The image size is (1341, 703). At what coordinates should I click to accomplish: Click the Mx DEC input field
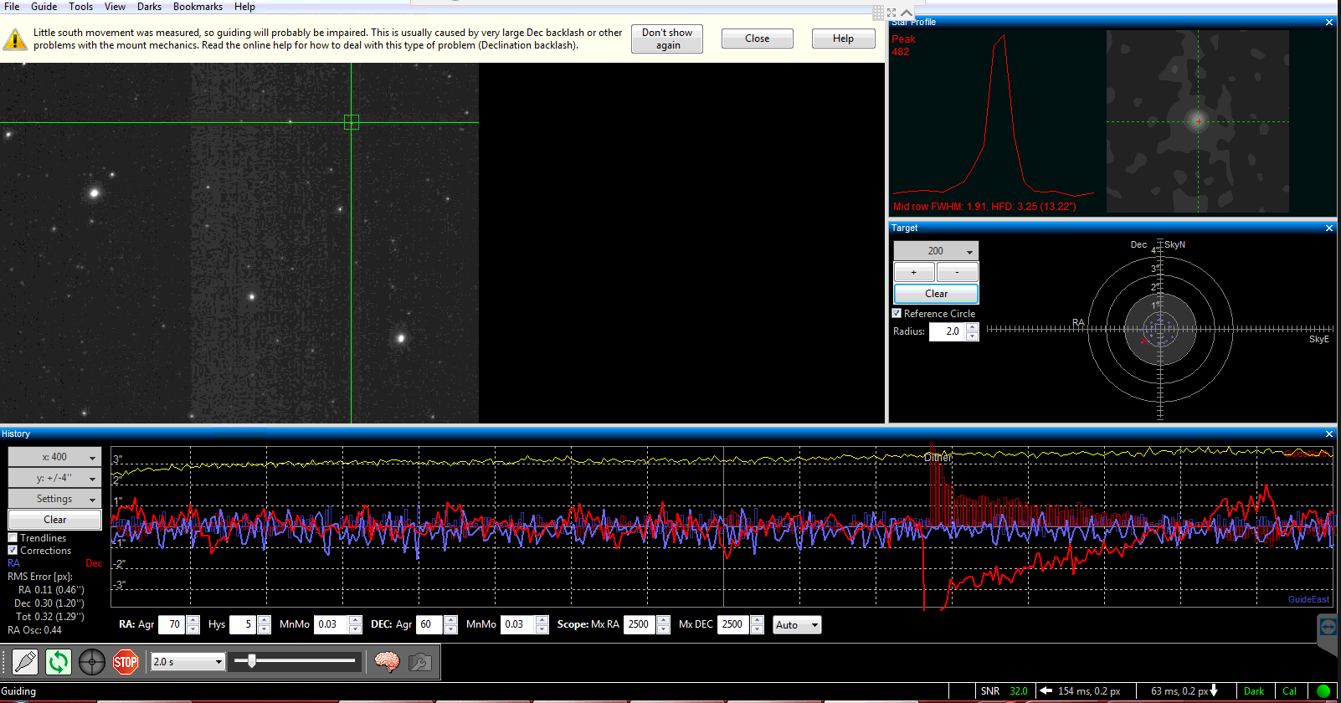[733, 625]
